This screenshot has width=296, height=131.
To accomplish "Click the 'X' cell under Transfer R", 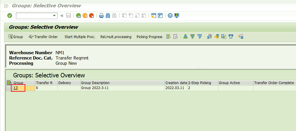I will tap(46, 88).
